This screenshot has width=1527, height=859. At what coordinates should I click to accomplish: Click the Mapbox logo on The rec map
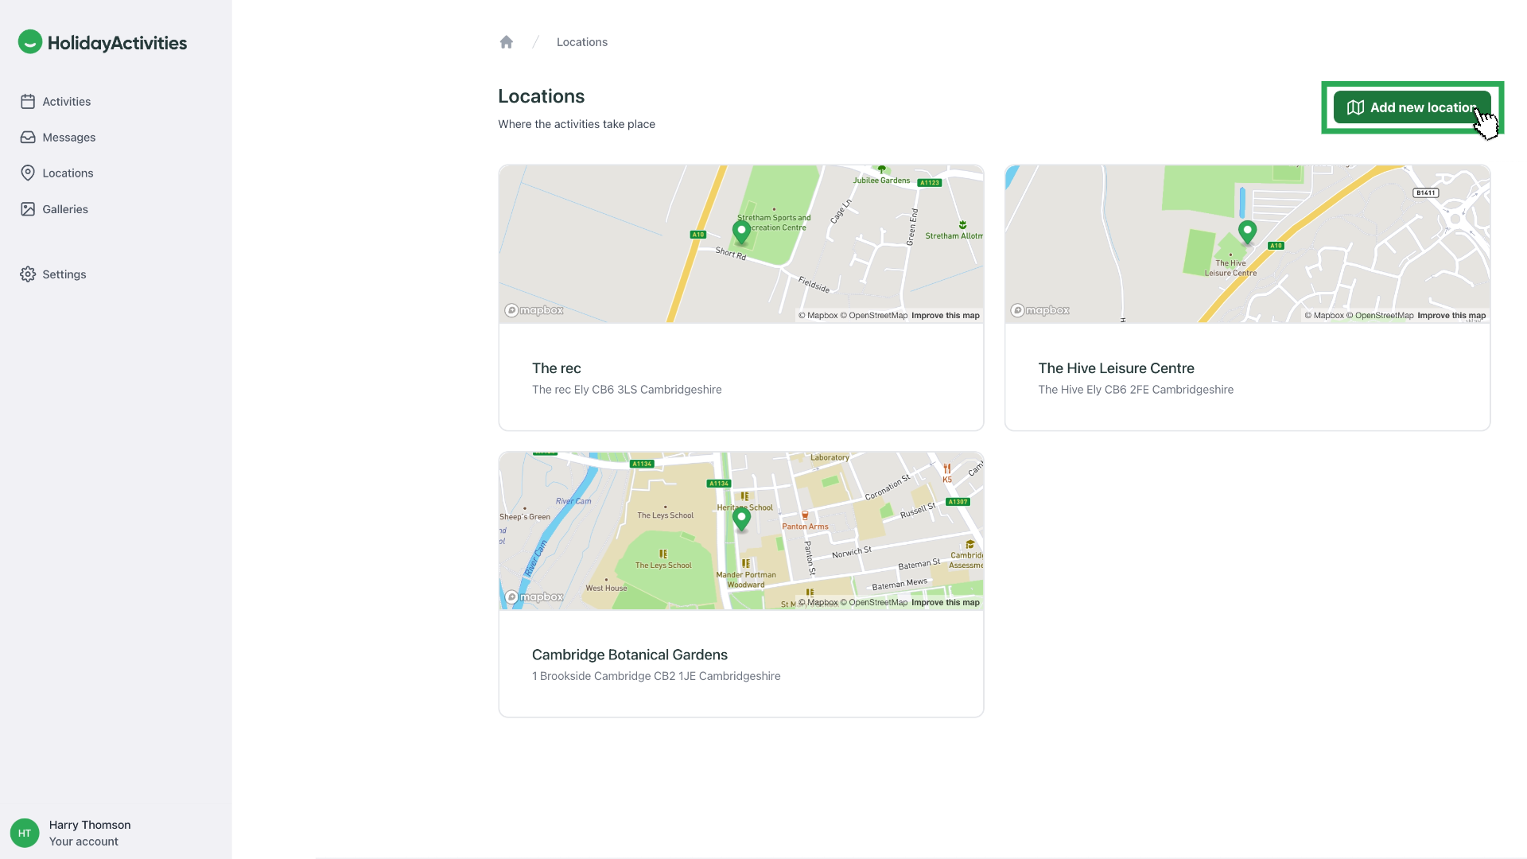[534, 309]
